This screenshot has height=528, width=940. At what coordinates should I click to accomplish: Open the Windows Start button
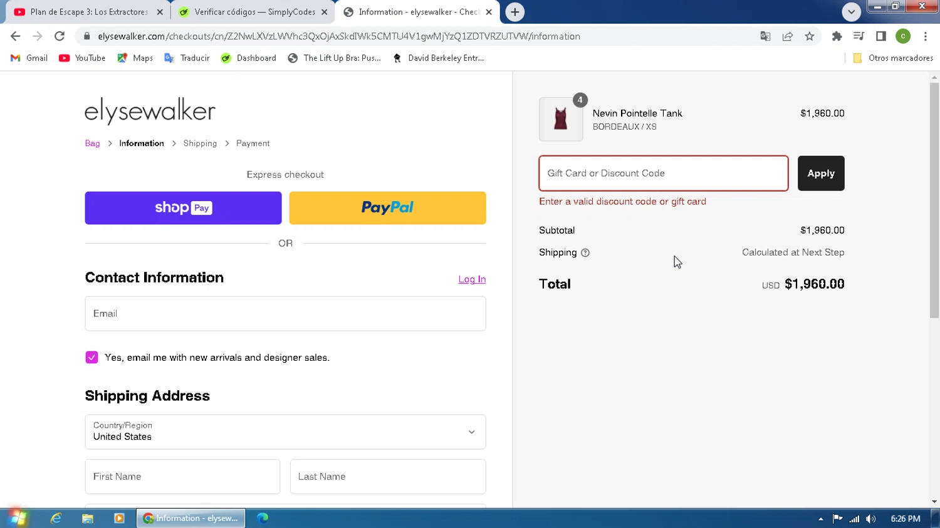[x=18, y=518]
